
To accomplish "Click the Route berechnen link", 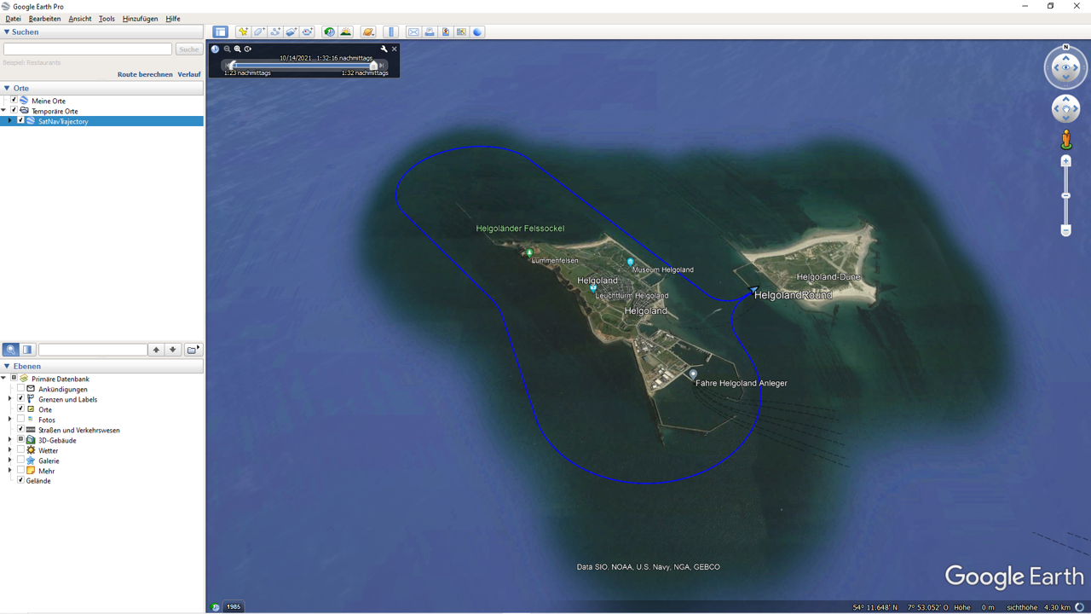I will pos(145,74).
